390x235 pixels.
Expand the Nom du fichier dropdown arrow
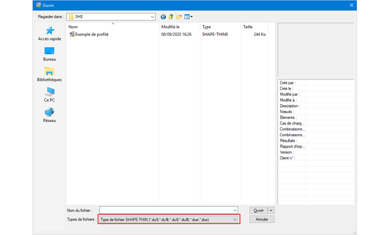coord(235,210)
